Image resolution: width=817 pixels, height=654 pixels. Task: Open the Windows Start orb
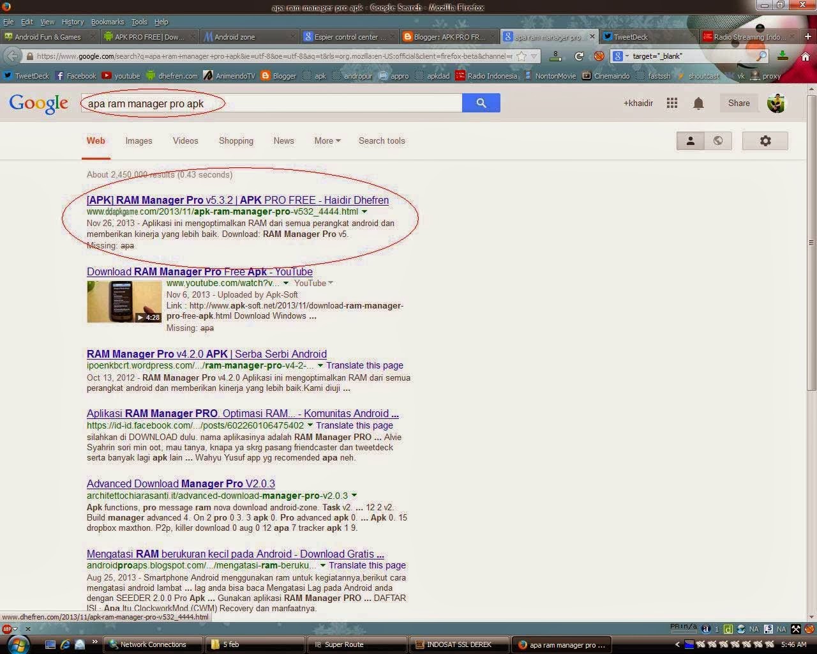[x=18, y=644]
